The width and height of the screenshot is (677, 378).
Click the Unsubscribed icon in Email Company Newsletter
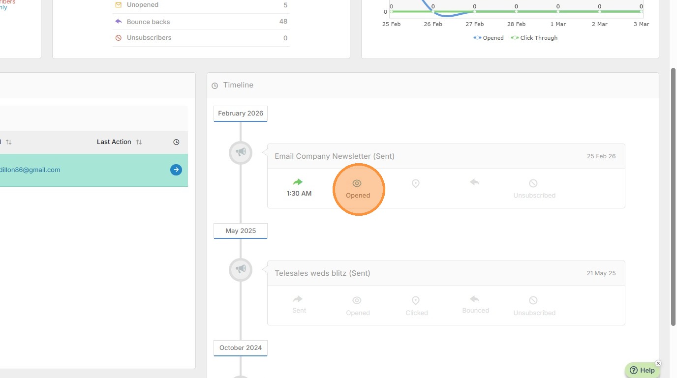pyautogui.click(x=533, y=183)
